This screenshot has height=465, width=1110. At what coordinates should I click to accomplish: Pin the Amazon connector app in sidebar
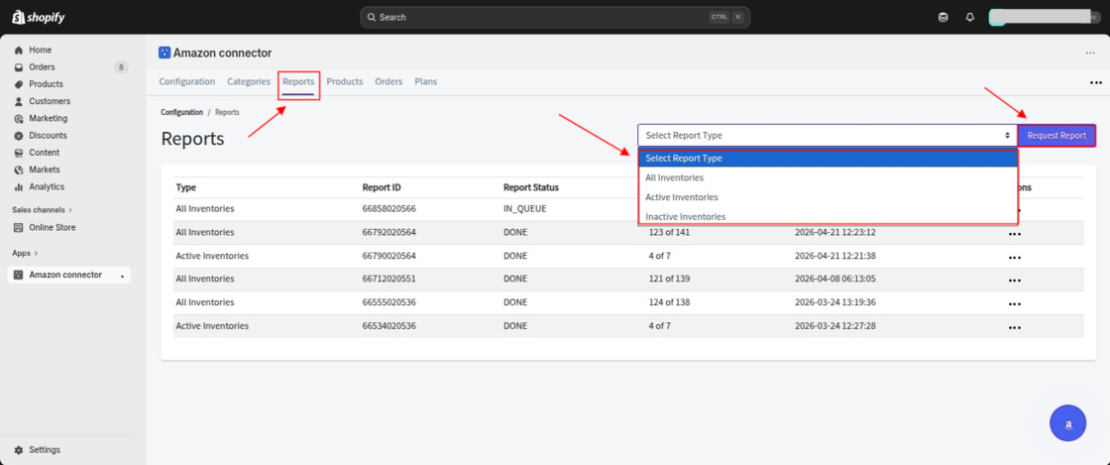tap(123, 276)
